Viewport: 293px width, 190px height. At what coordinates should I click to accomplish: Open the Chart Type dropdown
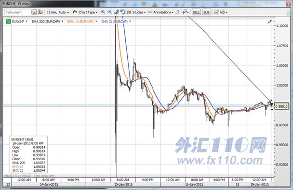pyautogui.click(x=85, y=13)
